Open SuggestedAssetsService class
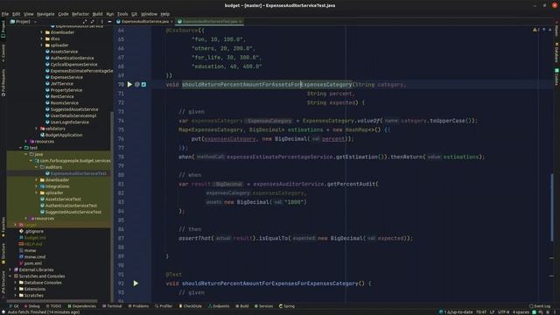Image resolution: width=560 pixels, height=315 pixels. tap(72, 109)
